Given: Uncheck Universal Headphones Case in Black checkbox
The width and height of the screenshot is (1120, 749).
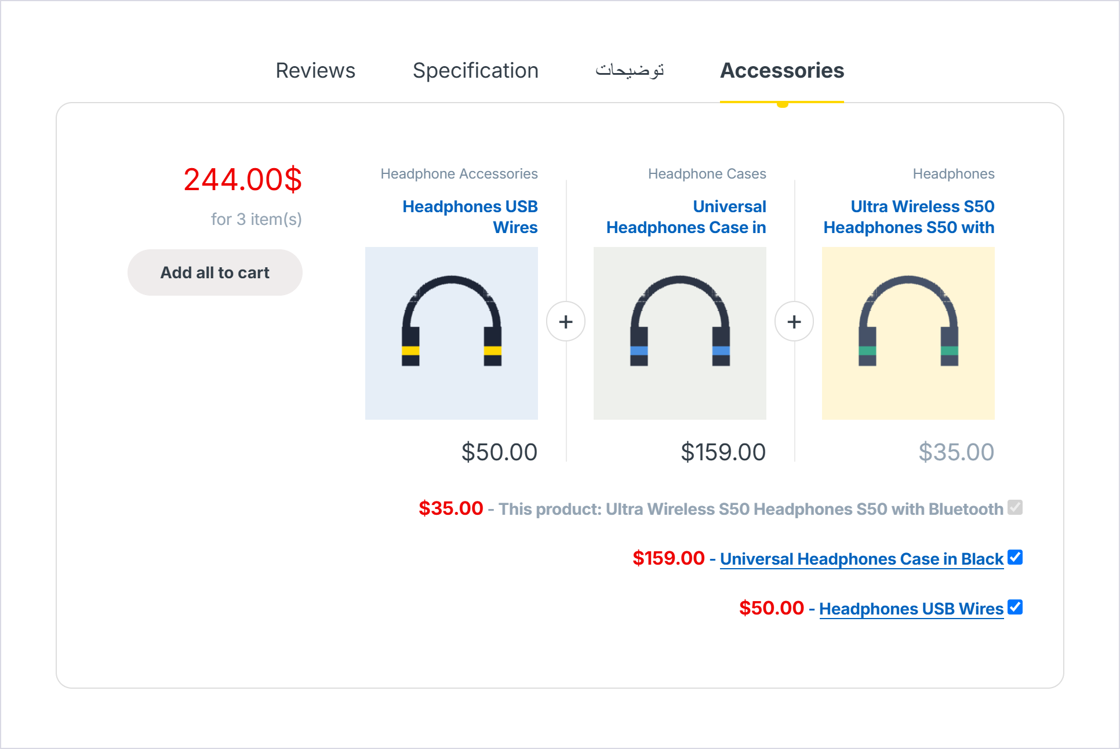Looking at the screenshot, I should pyautogui.click(x=1015, y=557).
